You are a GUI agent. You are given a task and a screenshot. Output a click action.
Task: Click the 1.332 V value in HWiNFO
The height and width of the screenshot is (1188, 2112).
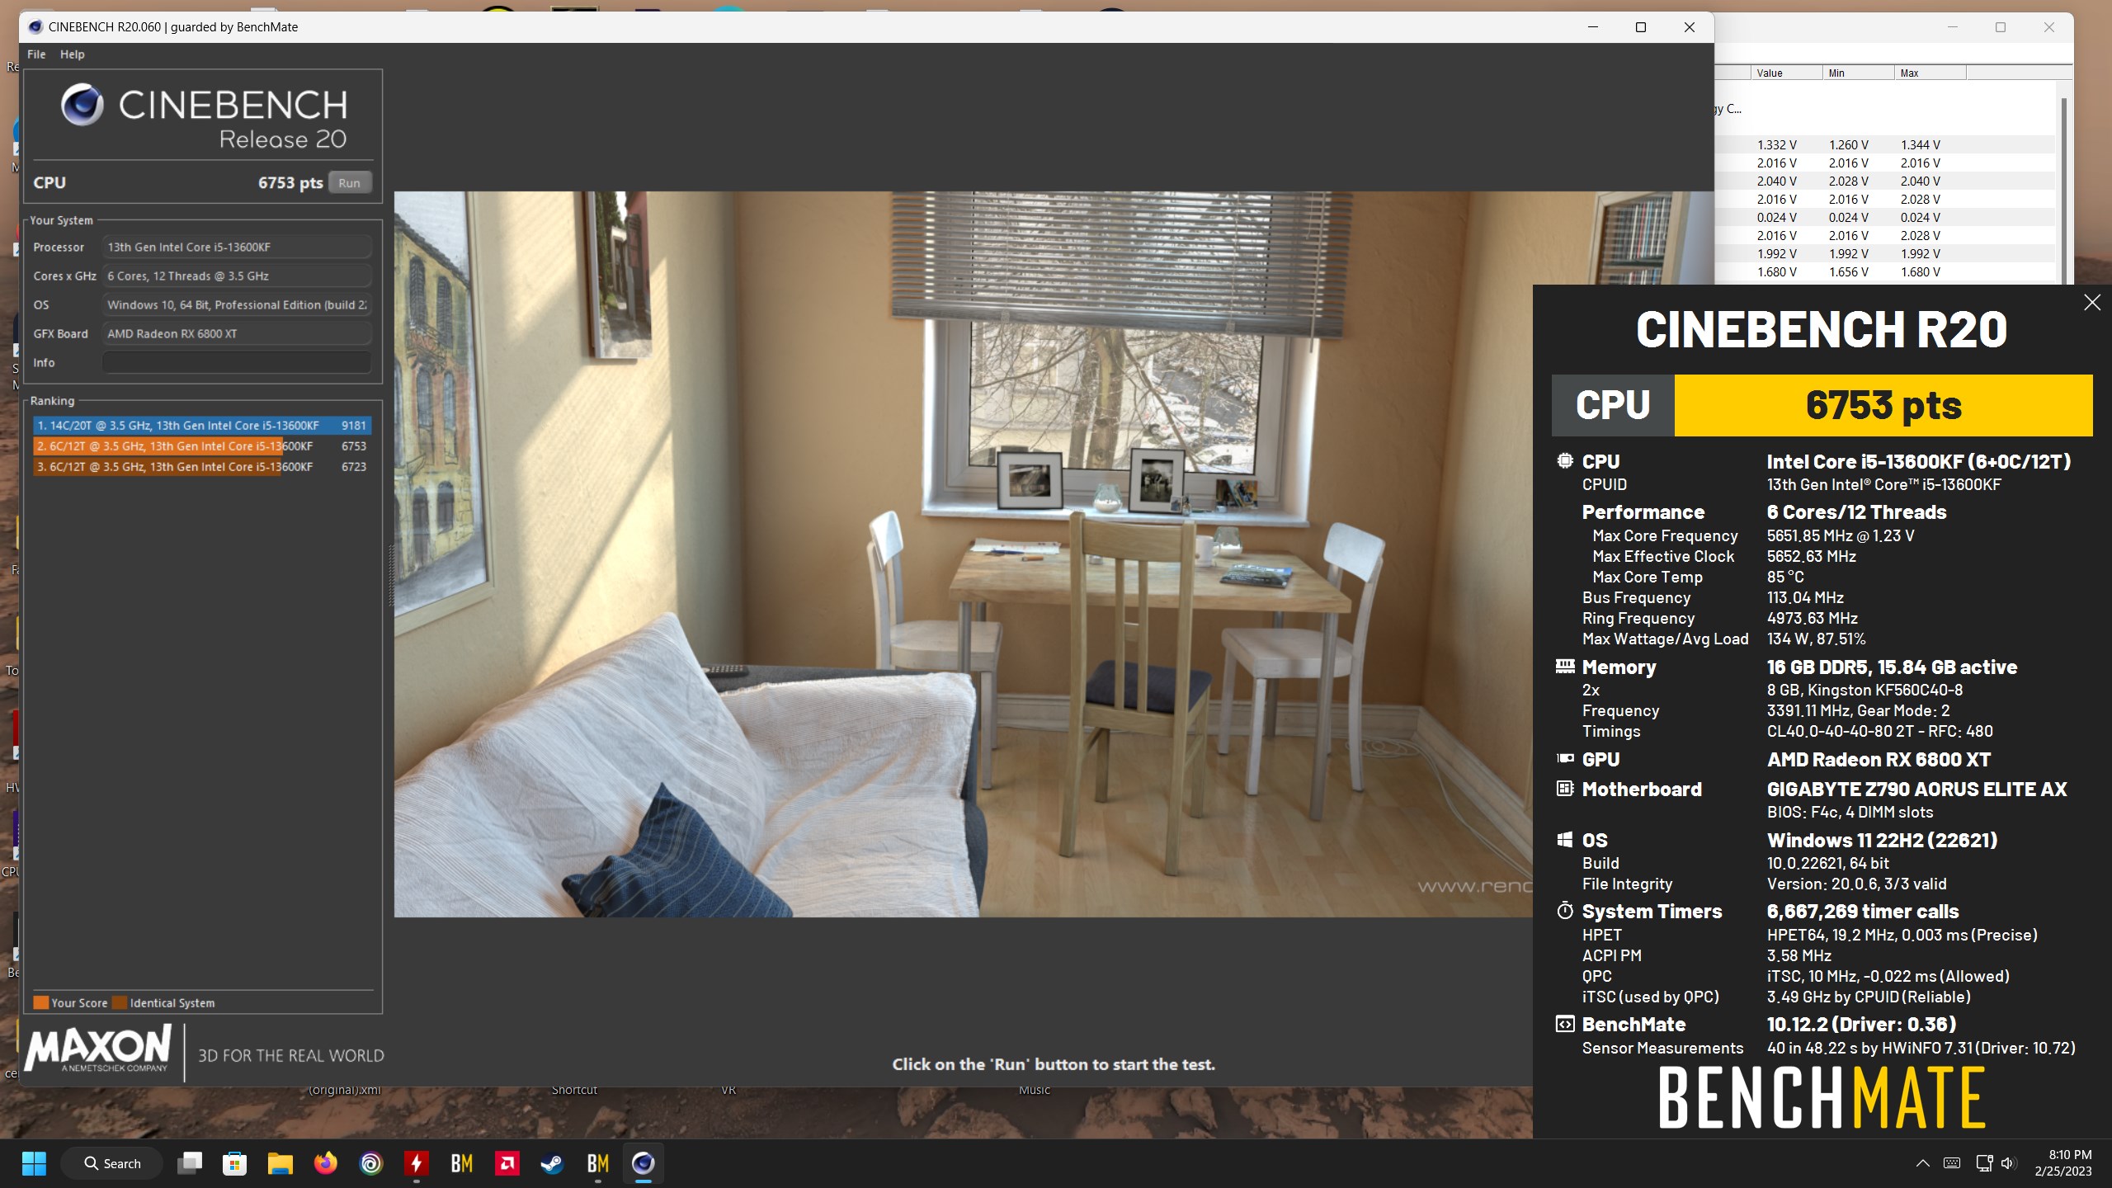(1776, 144)
